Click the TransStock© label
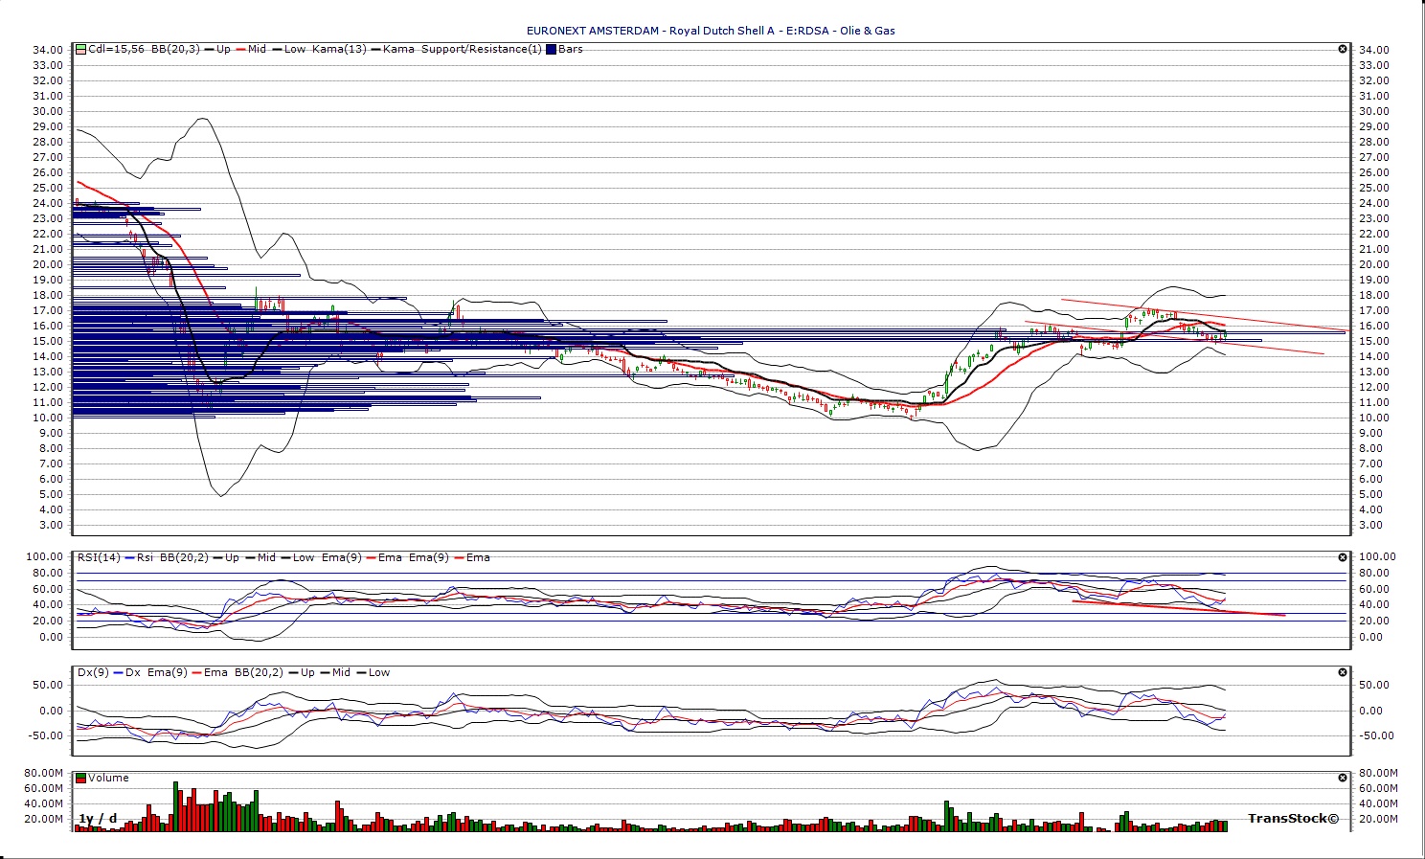The image size is (1425, 859). [x=1293, y=818]
